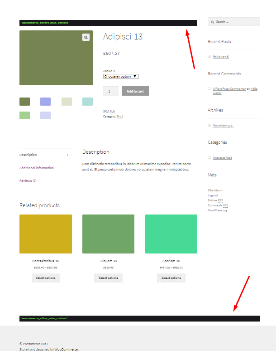This screenshot has width=276, height=351.
Task: Click the woocommerce_before_main_content hook label
Action: tap(45, 23)
